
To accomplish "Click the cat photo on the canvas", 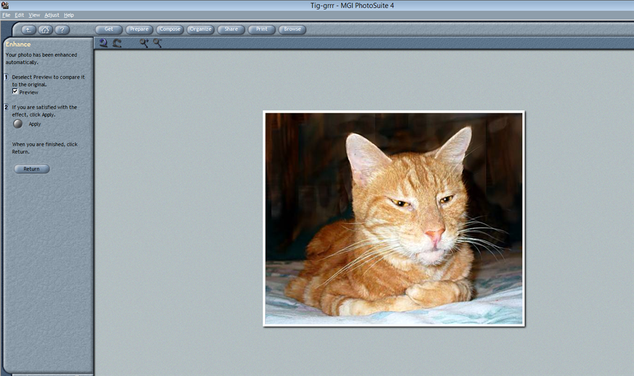I will [x=394, y=219].
